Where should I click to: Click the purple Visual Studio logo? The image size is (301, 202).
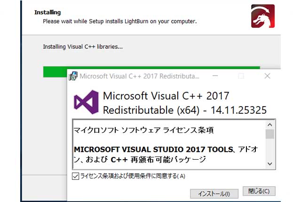coord(86,102)
